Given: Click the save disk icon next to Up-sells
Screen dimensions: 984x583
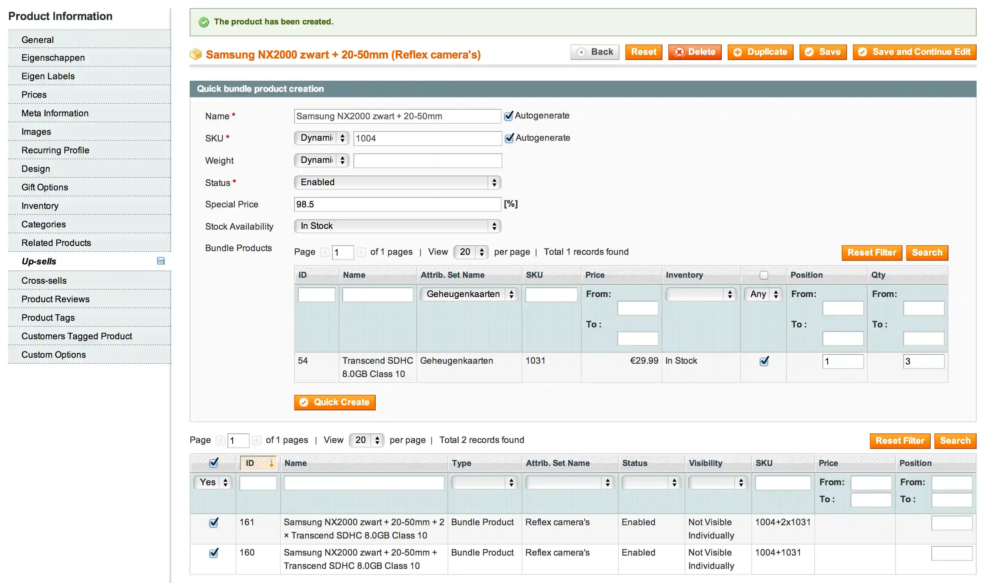Looking at the screenshot, I should point(160,261).
